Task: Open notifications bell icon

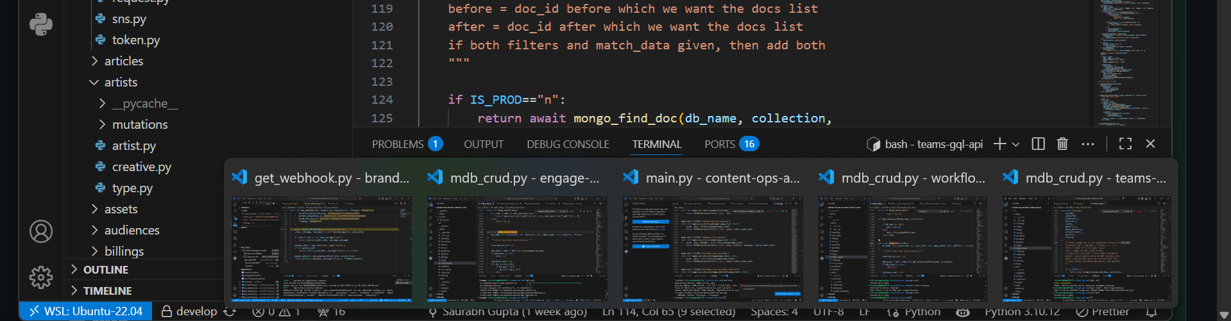Action: point(1151,311)
